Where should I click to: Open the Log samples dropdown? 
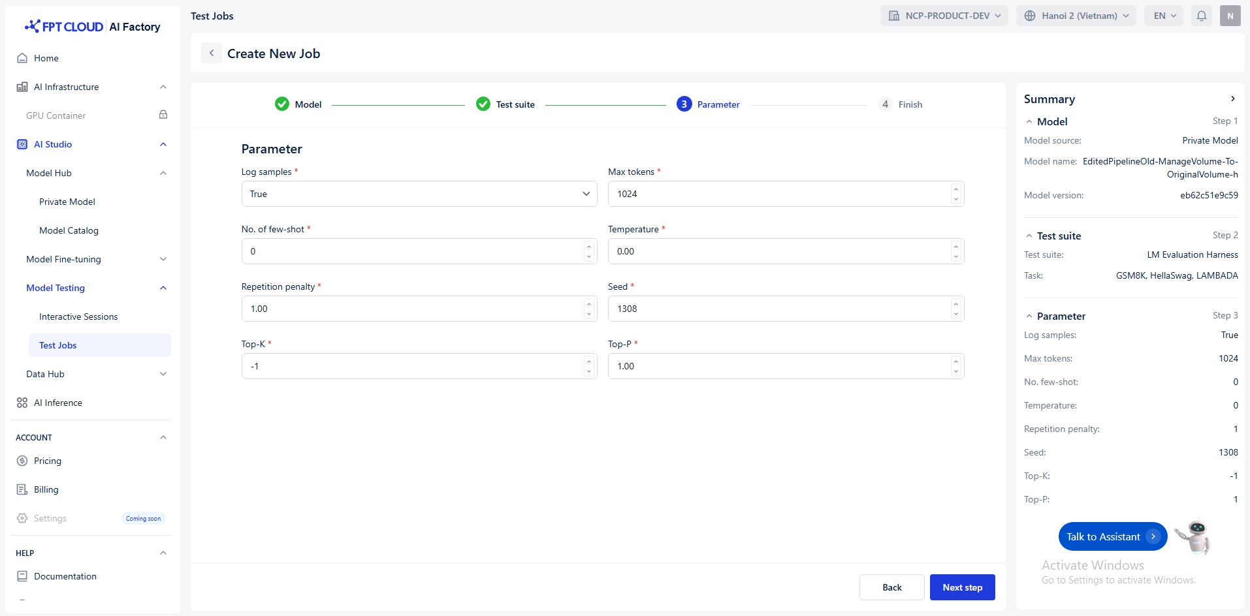pyautogui.click(x=419, y=194)
